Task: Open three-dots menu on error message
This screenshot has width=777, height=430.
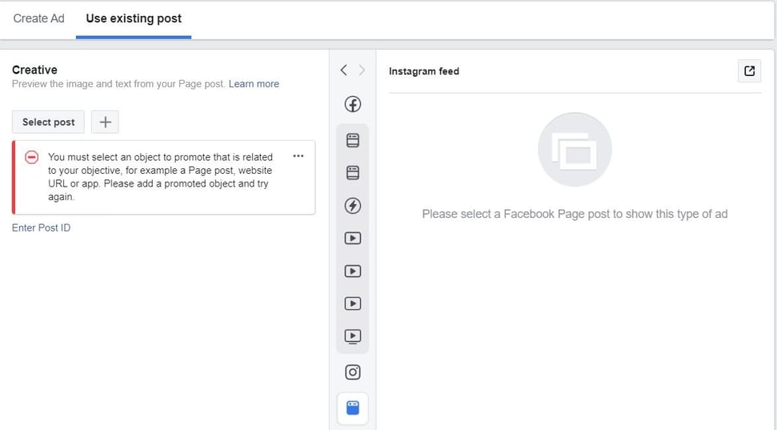Action: point(298,156)
